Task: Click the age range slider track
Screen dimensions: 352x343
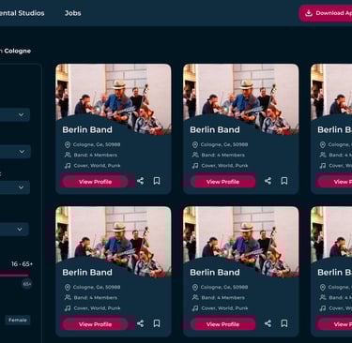Action: (x=15, y=275)
